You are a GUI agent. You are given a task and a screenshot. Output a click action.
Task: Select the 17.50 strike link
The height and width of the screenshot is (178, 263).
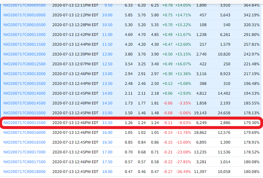click(107, 162)
